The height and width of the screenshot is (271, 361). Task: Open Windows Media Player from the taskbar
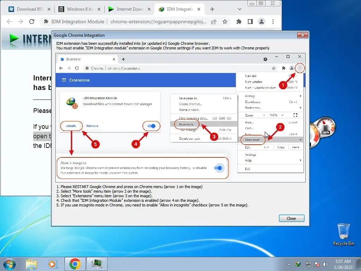[52, 264]
